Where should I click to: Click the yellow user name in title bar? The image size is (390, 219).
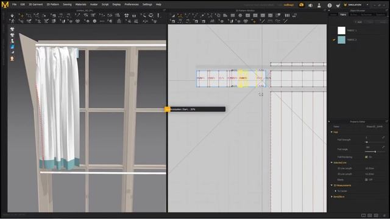point(288,5)
